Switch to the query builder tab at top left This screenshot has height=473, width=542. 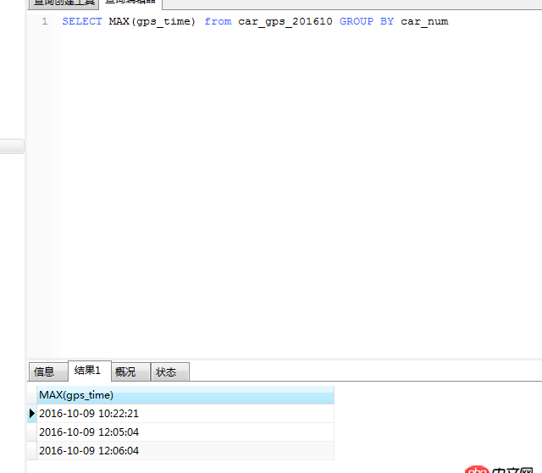point(64,3)
